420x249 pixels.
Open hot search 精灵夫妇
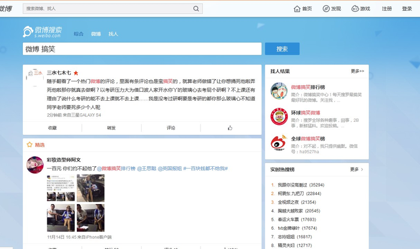(286, 245)
